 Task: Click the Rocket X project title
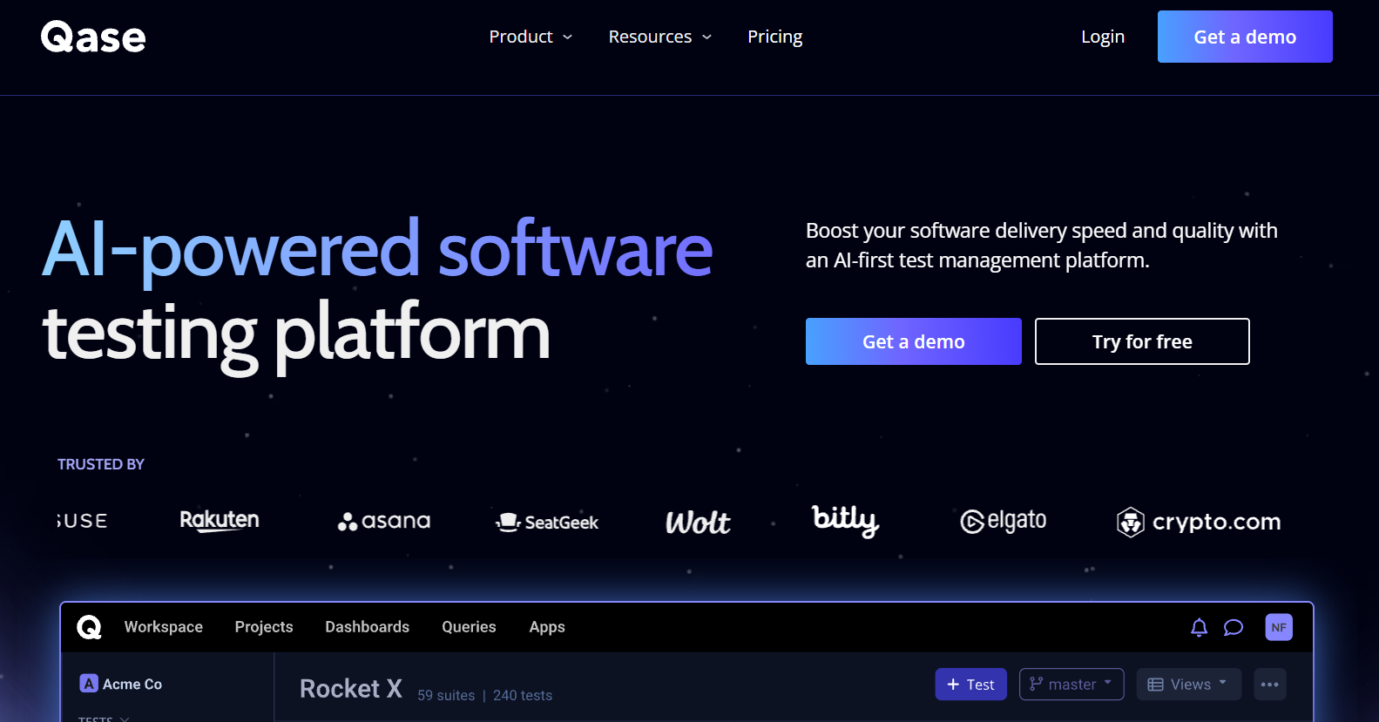[x=351, y=689]
